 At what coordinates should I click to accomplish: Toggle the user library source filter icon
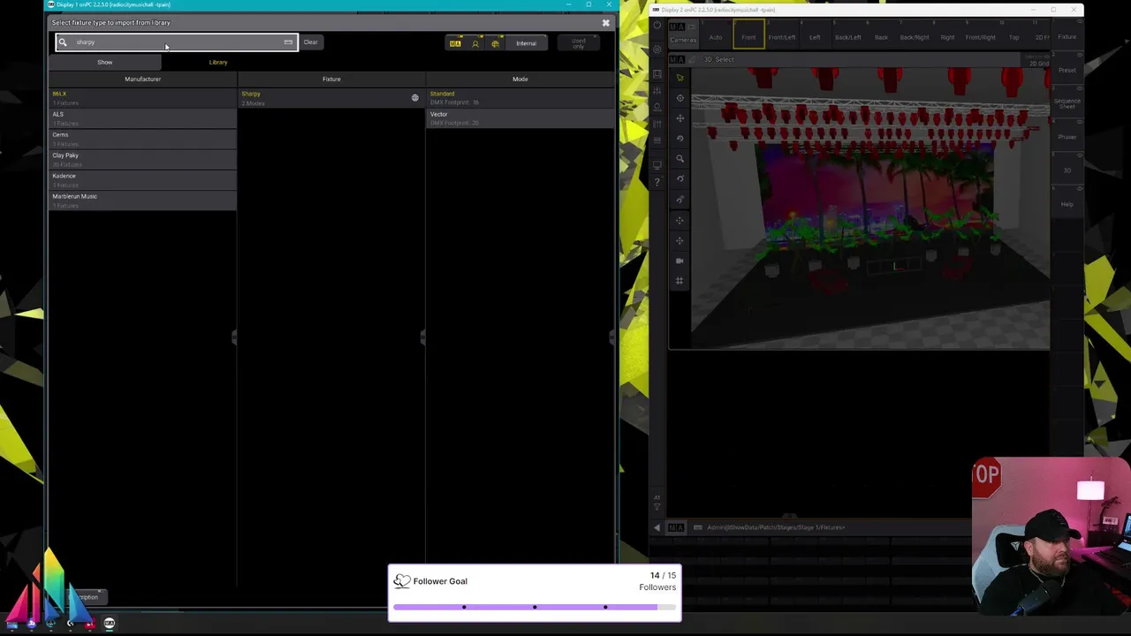475,43
